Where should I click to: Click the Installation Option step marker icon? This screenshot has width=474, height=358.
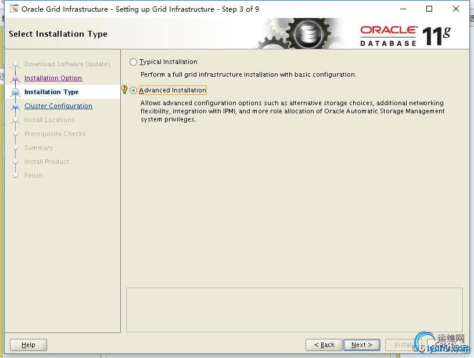pos(16,78)
